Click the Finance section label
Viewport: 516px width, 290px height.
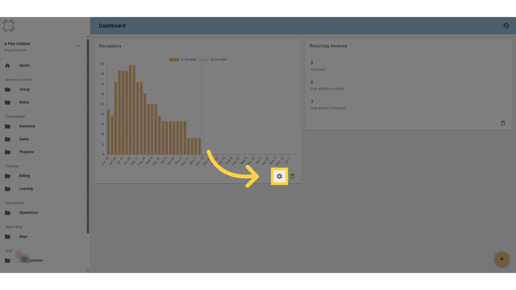[x=12, y=166]
